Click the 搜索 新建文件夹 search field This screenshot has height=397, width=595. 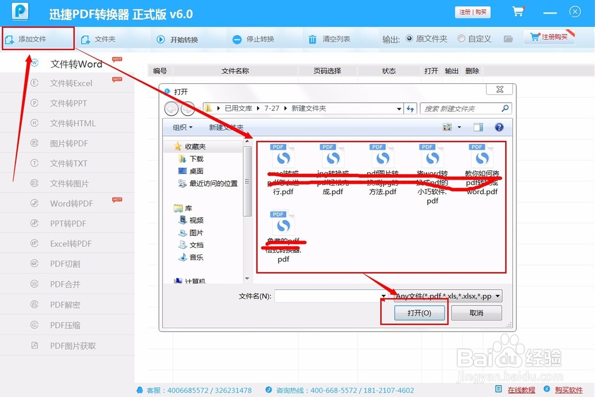pyautogui.click(x=466, y=109)
